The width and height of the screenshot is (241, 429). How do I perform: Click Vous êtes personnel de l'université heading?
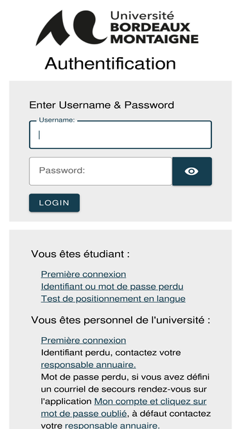tap(121, 320)
